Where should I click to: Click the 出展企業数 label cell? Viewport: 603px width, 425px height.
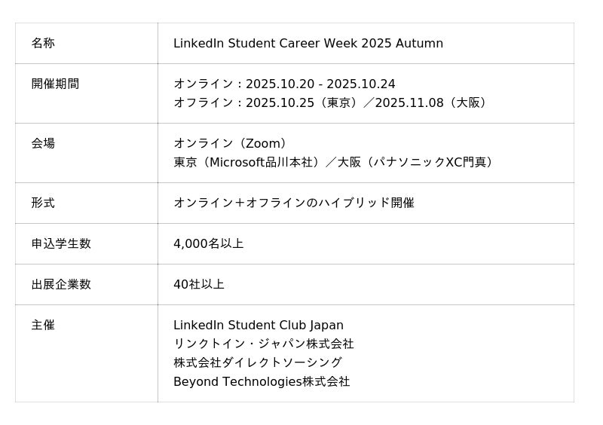(61, 284)
